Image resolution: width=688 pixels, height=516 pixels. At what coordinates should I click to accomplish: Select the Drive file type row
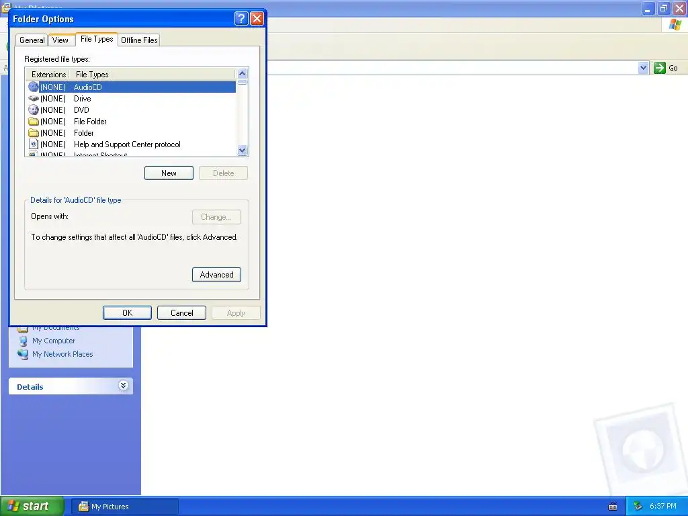[131, 98]
